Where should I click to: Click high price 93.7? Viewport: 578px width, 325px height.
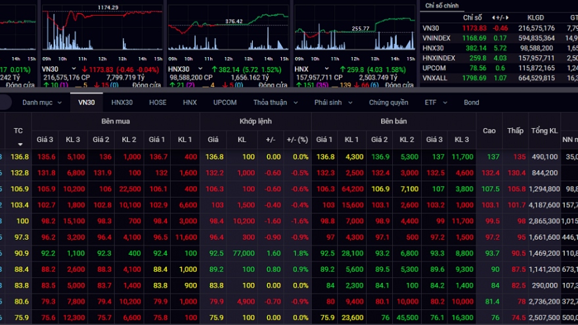[493, 253]
